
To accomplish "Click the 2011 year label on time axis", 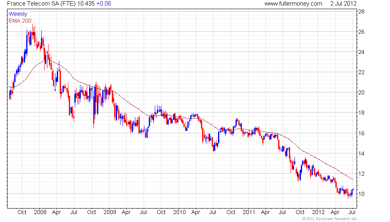I will pos(249,212).
